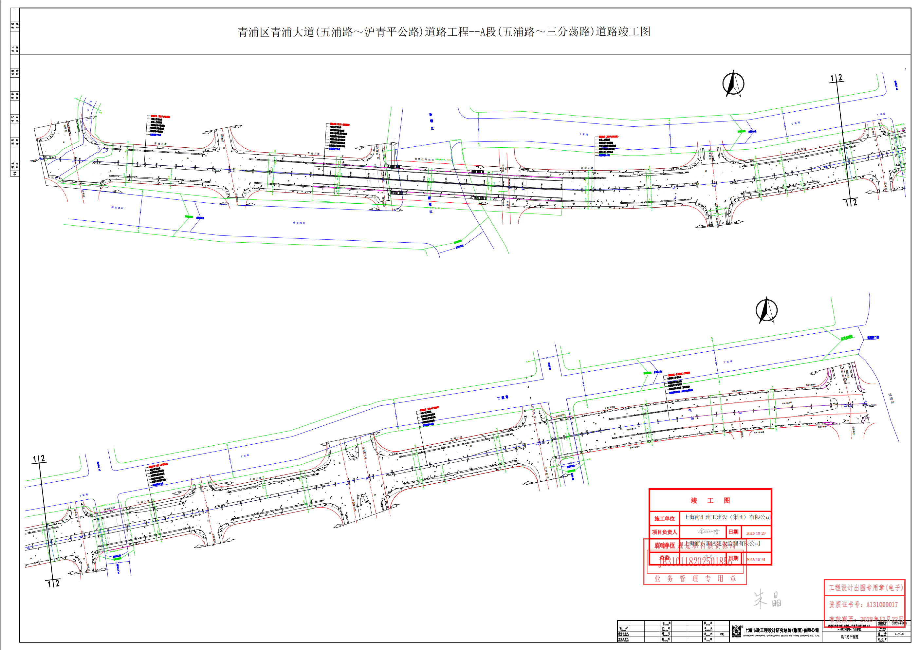Click the SMEDI company logo in title block
919x650 pixels.
click(737, 632)
